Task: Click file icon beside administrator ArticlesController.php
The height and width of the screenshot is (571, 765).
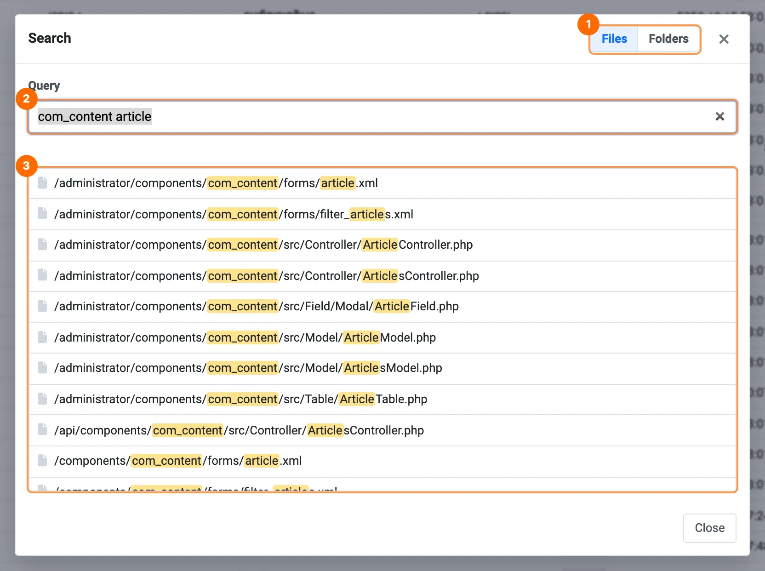Action: [42, 275]
